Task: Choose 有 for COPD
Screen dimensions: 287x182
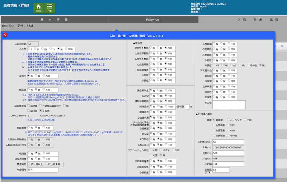Action: pyautogui.click(x=151, y=95)
